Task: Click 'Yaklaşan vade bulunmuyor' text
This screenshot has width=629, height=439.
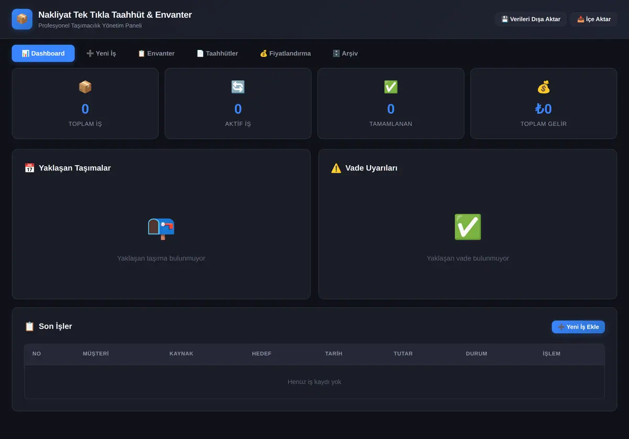Action: tap(468, 258)
